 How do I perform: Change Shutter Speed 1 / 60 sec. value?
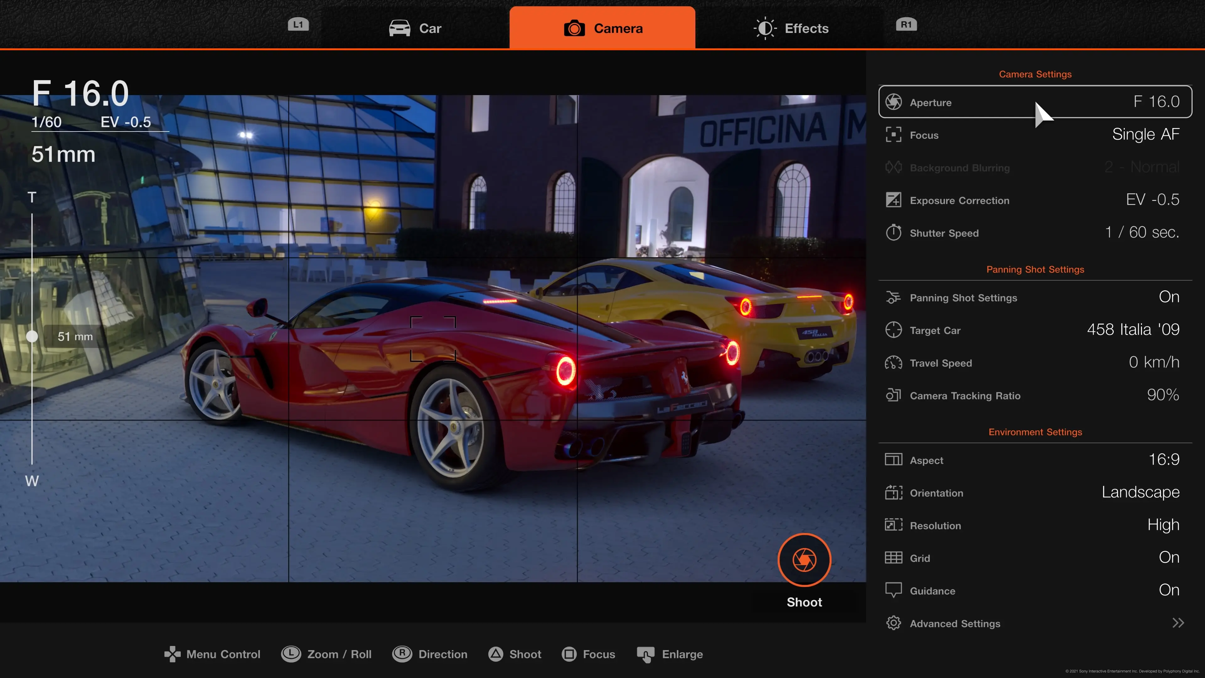1142,232
